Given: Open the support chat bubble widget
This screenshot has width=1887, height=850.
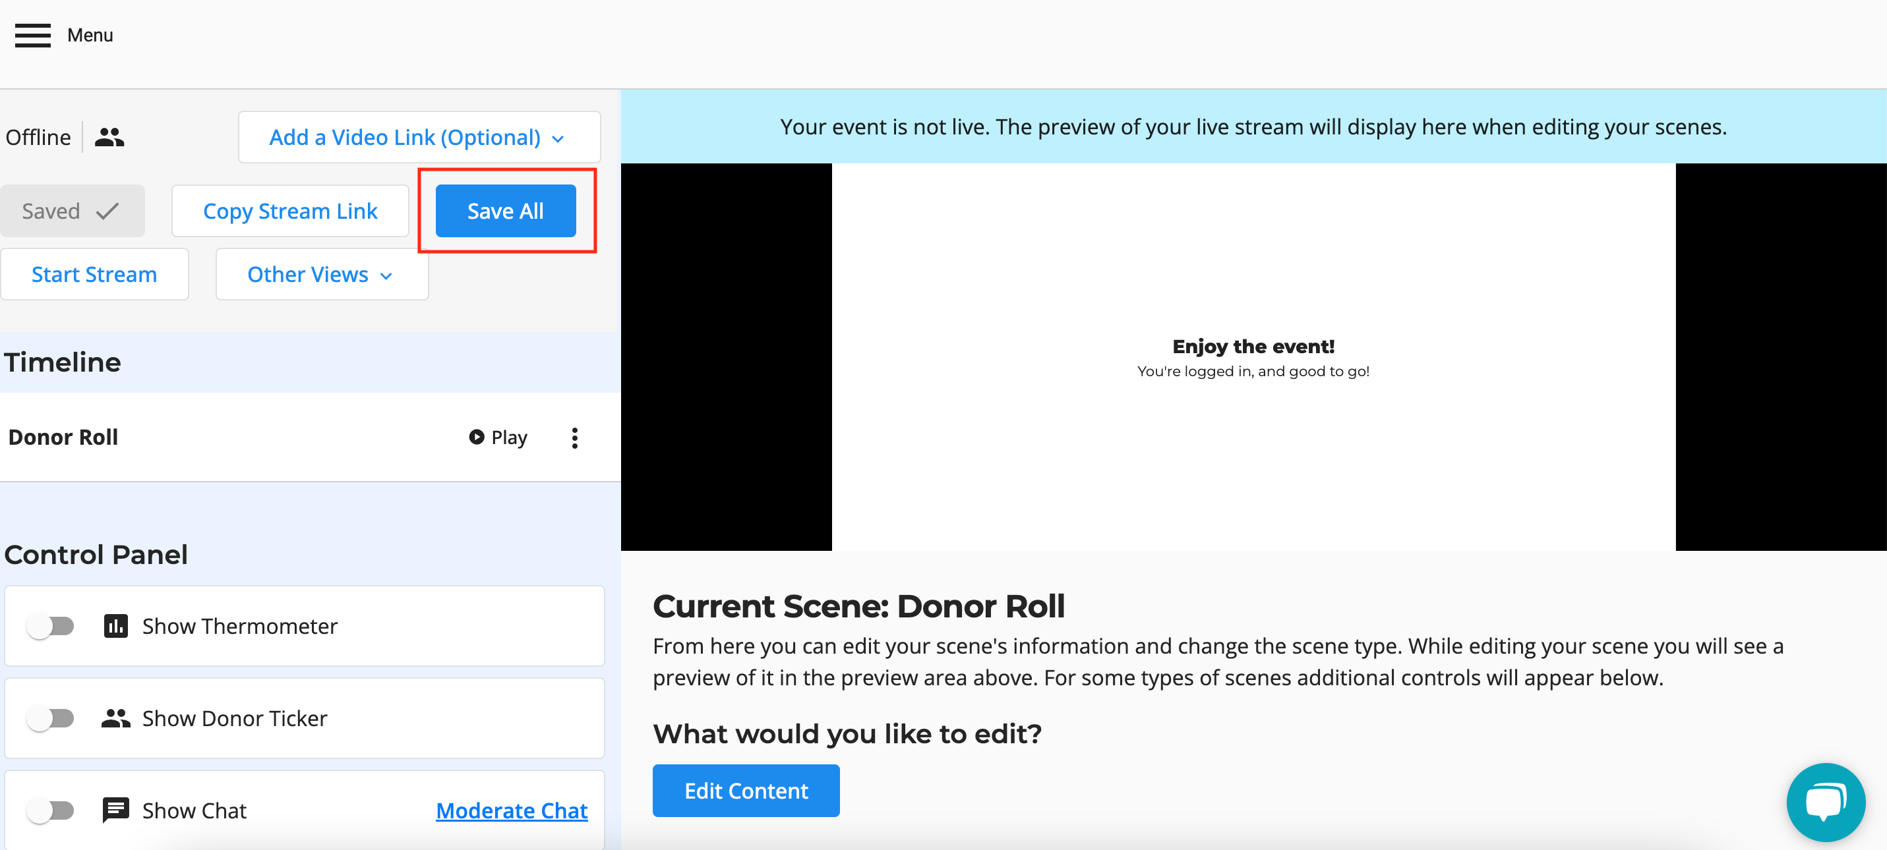Looking at the screenshot, I should click(1825, 803).
